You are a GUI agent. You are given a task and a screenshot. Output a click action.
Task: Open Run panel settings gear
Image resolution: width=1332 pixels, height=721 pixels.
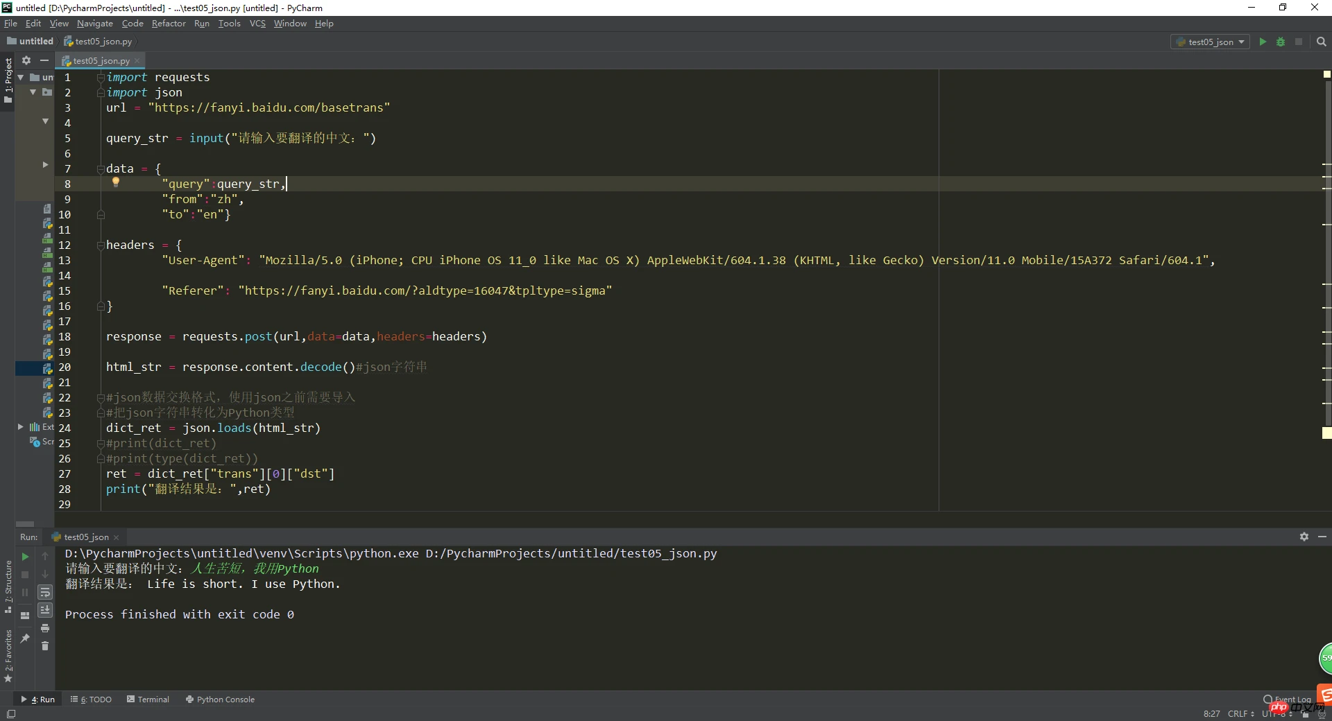click(x=1304, y=537)
